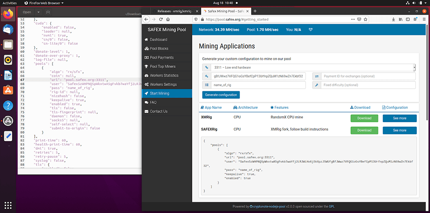This screenshot has height=213, width=430.
Task: Open Dashboard in pool sidebar
Action: (x=167, y=40)
